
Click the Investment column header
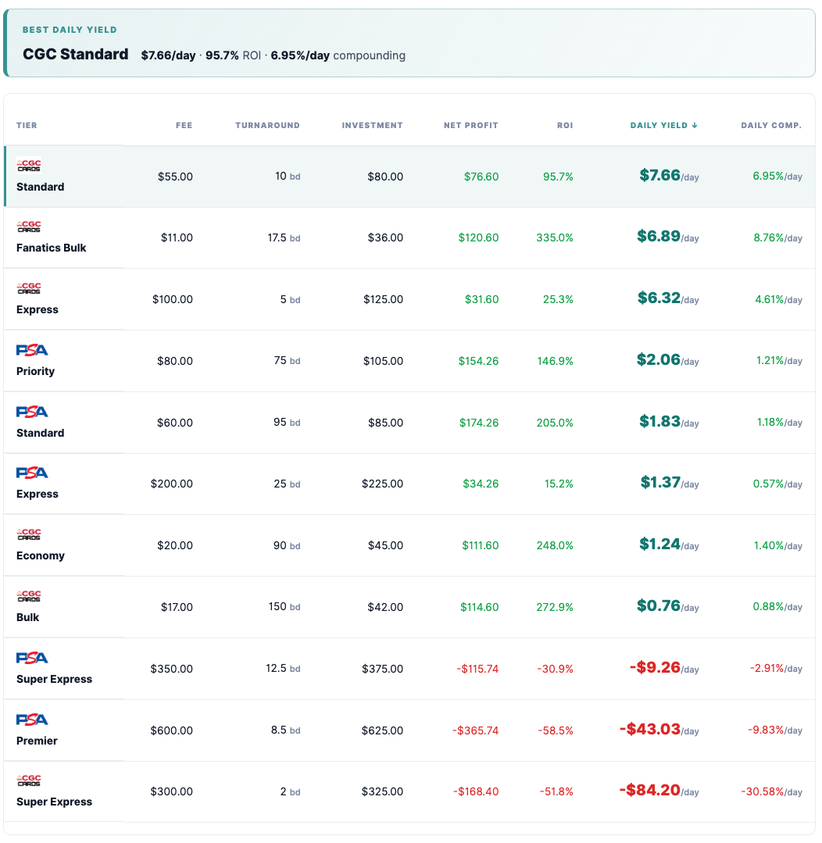[372, 125]
